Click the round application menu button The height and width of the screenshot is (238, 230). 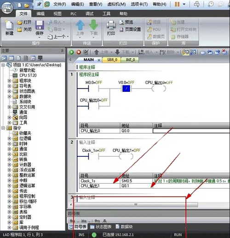7,7
